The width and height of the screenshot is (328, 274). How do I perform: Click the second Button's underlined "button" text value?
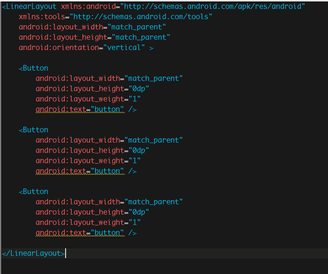(107, 171)
